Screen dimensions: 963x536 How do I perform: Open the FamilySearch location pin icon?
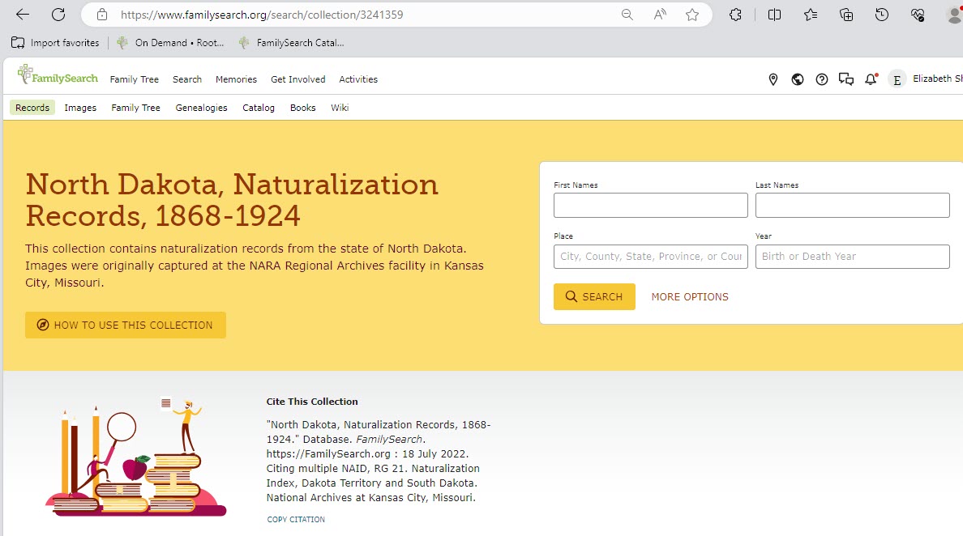coord(773,79)
